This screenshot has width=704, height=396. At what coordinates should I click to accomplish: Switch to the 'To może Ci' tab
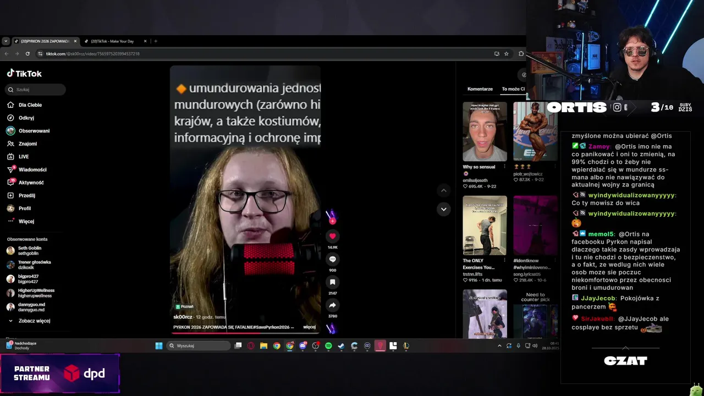513,89
